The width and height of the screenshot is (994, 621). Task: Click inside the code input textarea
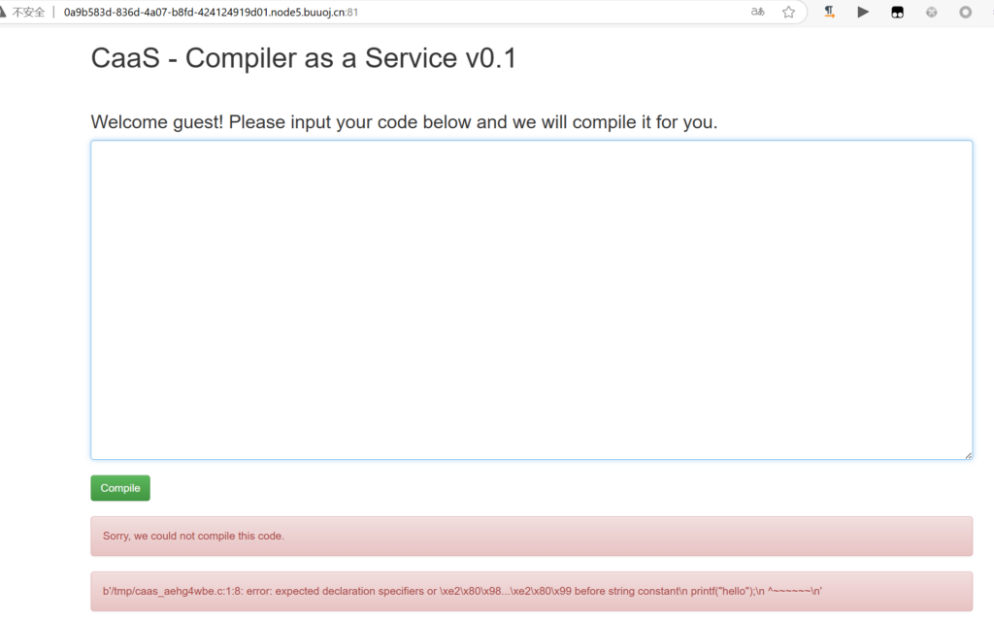531,299
